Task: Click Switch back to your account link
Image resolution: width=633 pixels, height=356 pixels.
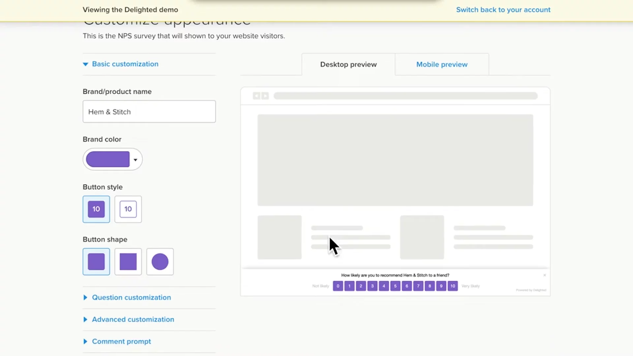Action: tap(503, 10)
